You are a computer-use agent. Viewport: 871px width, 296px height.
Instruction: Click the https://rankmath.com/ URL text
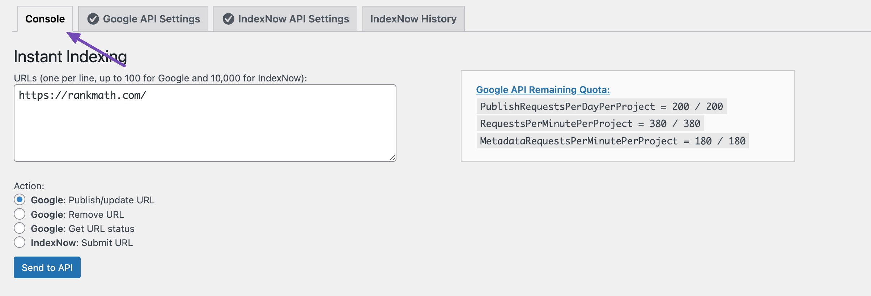click(82, 95)
